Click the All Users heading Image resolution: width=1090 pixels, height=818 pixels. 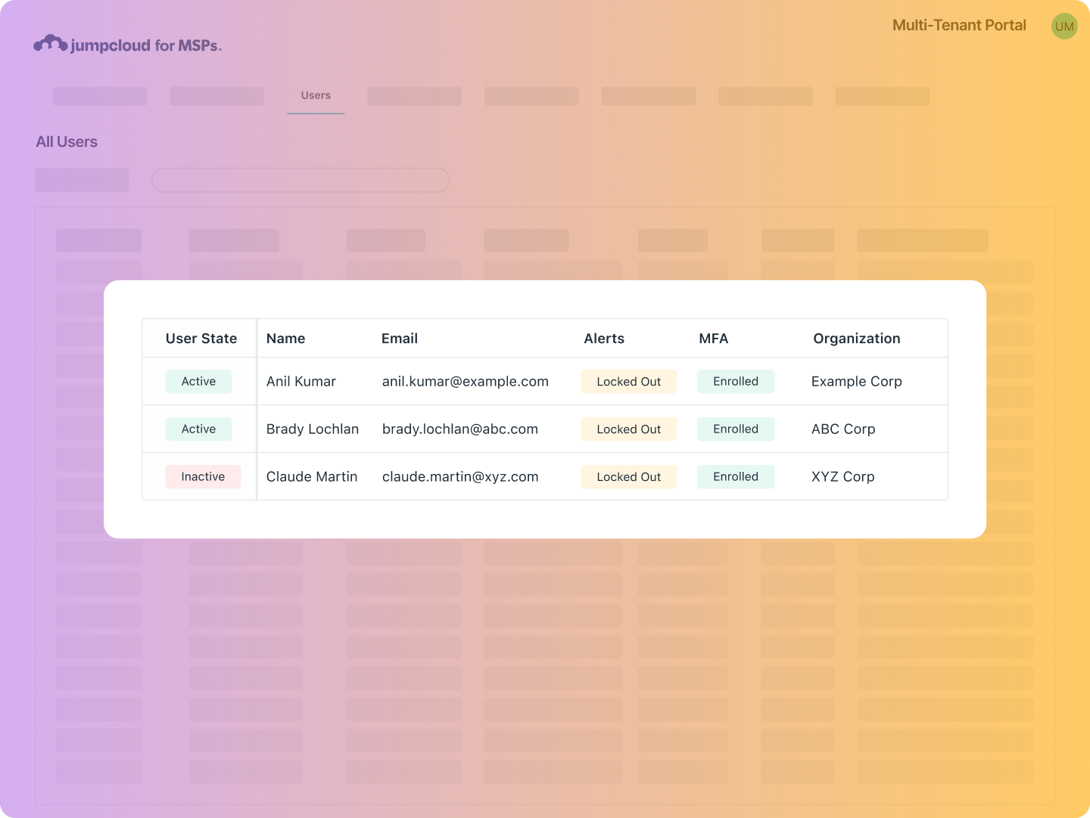coord(67,142)
